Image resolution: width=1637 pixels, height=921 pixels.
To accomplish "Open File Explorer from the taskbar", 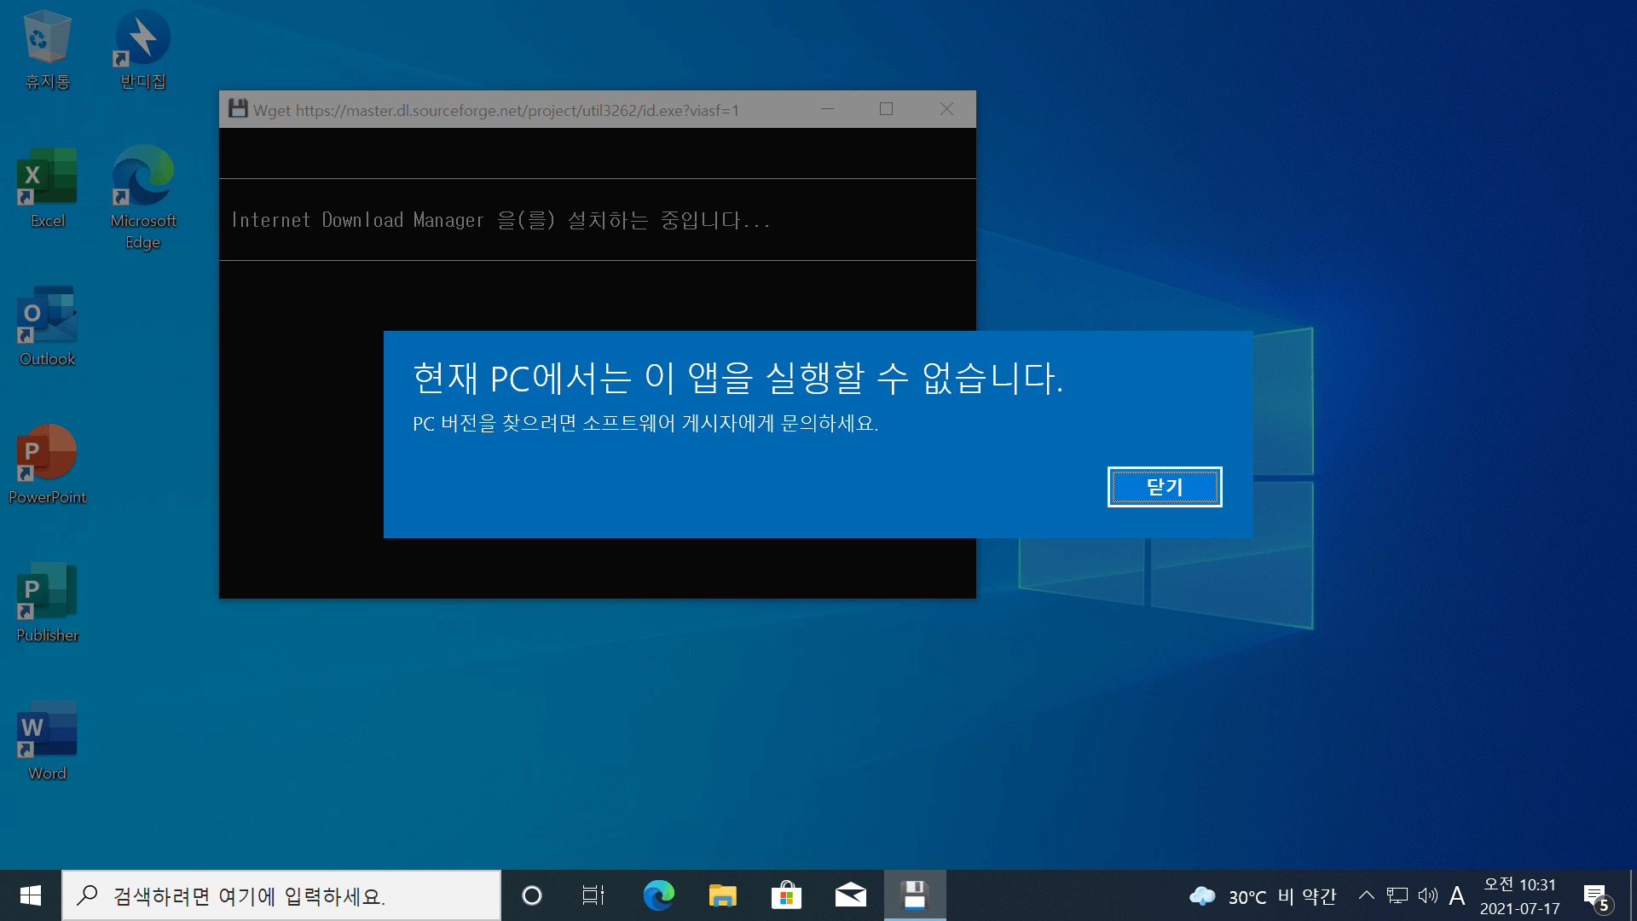I will [x=722, y=895].
